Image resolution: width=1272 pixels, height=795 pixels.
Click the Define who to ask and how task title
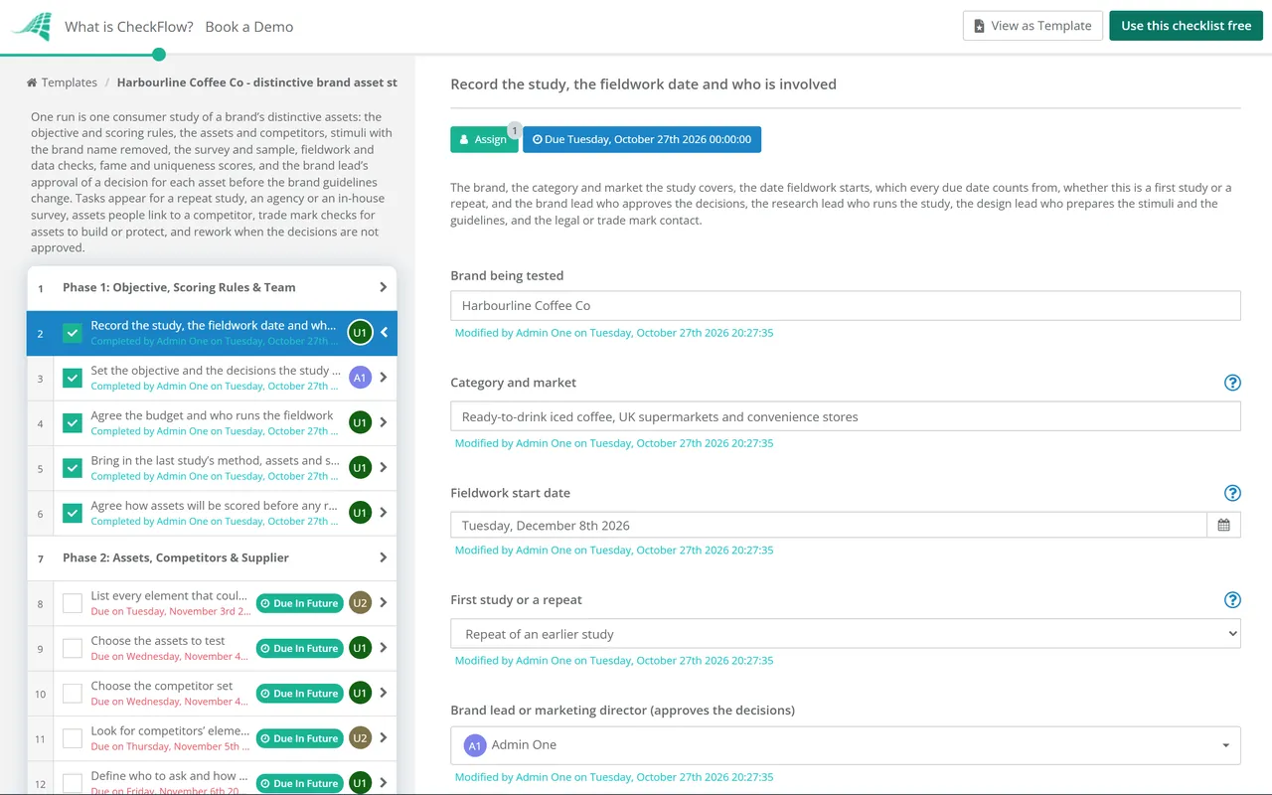tap(170, 775)
